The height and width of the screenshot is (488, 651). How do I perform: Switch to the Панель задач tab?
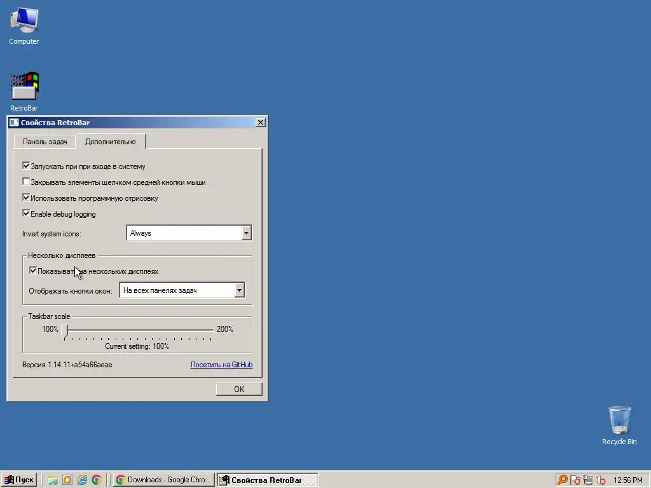(45, 142)
